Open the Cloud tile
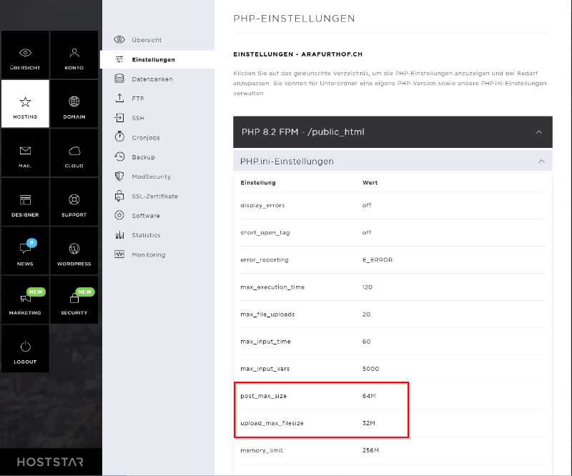The image size is (572, 476). [74, 154]
